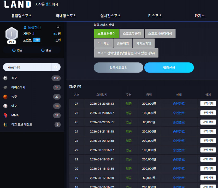The width and height of the screenshot is (218, 188).
Task: Select the 미니게임 bonus option
Action: pos(103,43)
